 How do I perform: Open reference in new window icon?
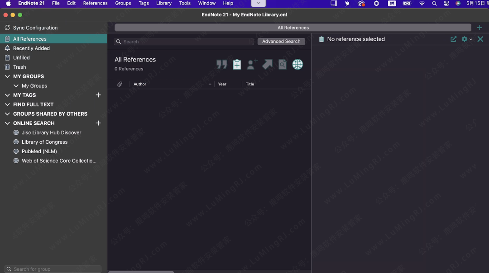[453, 39]
